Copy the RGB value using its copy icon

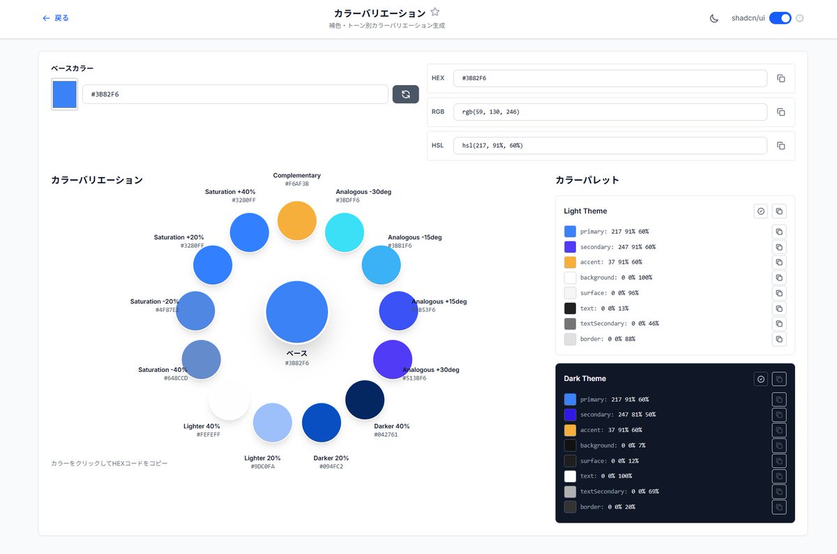coord(781,112)
